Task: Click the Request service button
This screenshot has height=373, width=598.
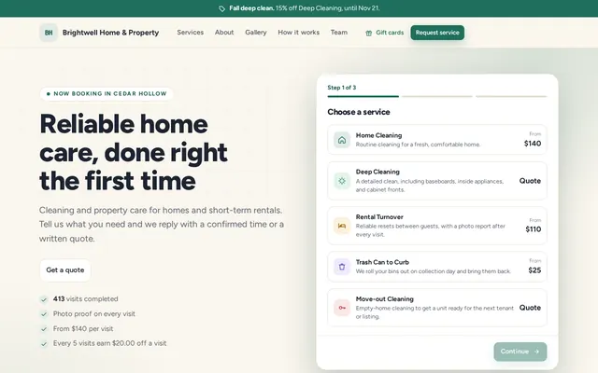Action: [437, 33]
